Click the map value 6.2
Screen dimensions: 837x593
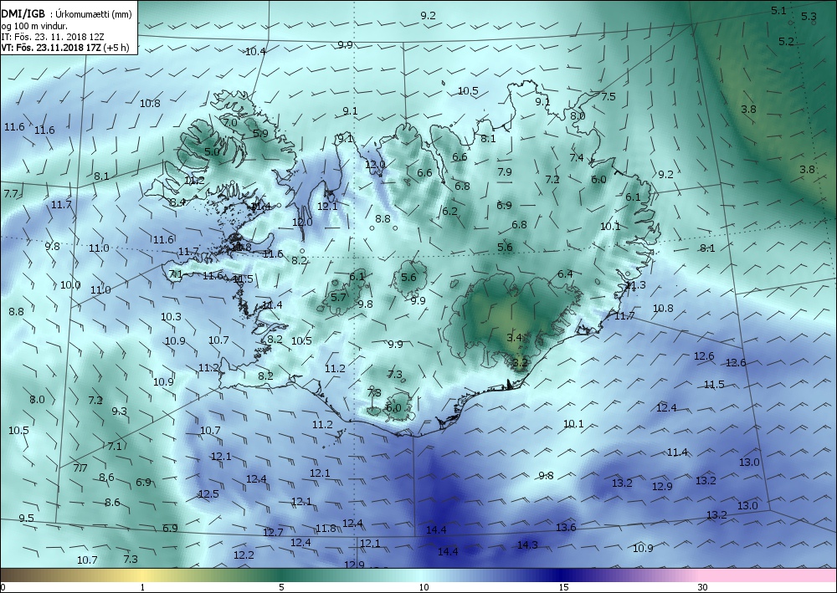[x=450, y=211]
